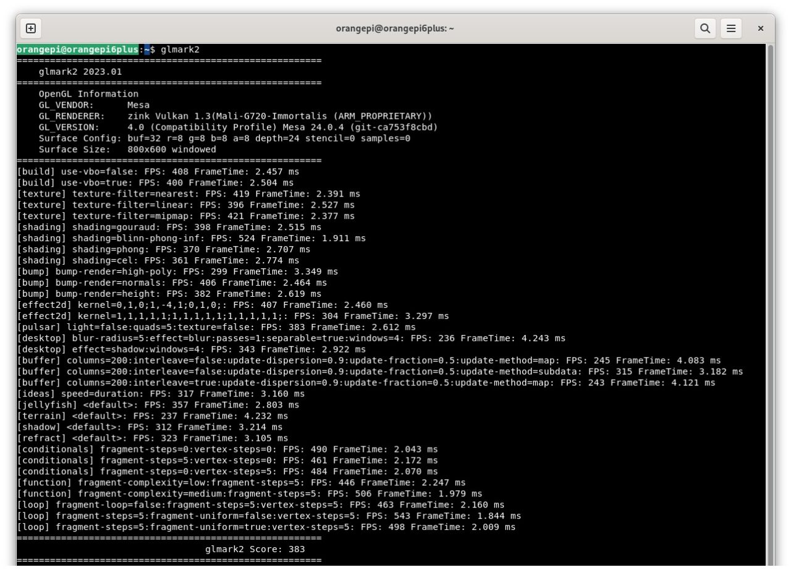The image size is (791, 575).
Task: Click the window title orangepi@orangepi6plus
Action: [395, 28]
